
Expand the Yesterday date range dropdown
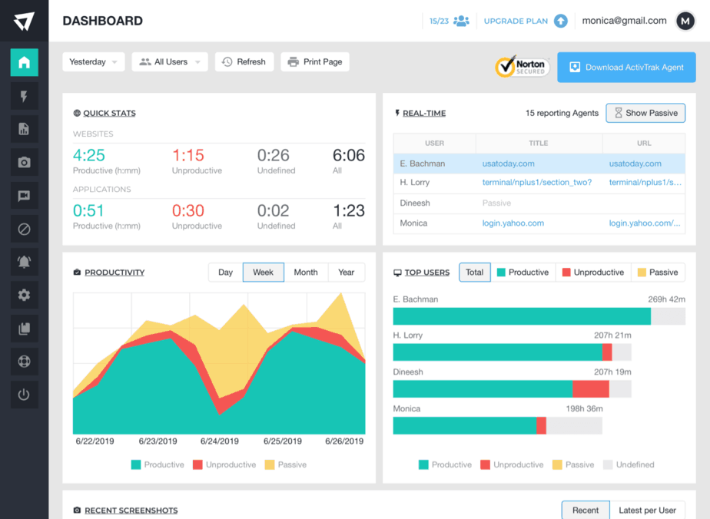point(93,62)
